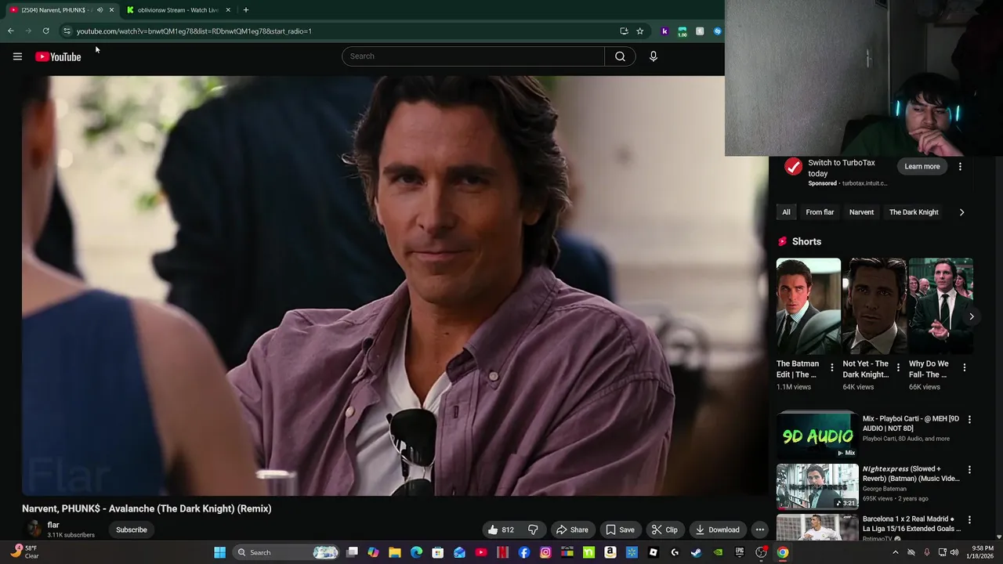
Task: Open the flar channel name link
Action: tap(53, 525)
